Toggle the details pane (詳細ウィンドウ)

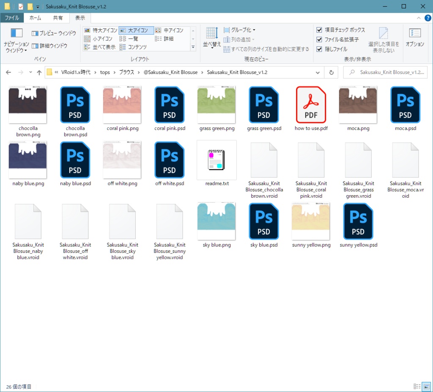(x=49, y=46)
